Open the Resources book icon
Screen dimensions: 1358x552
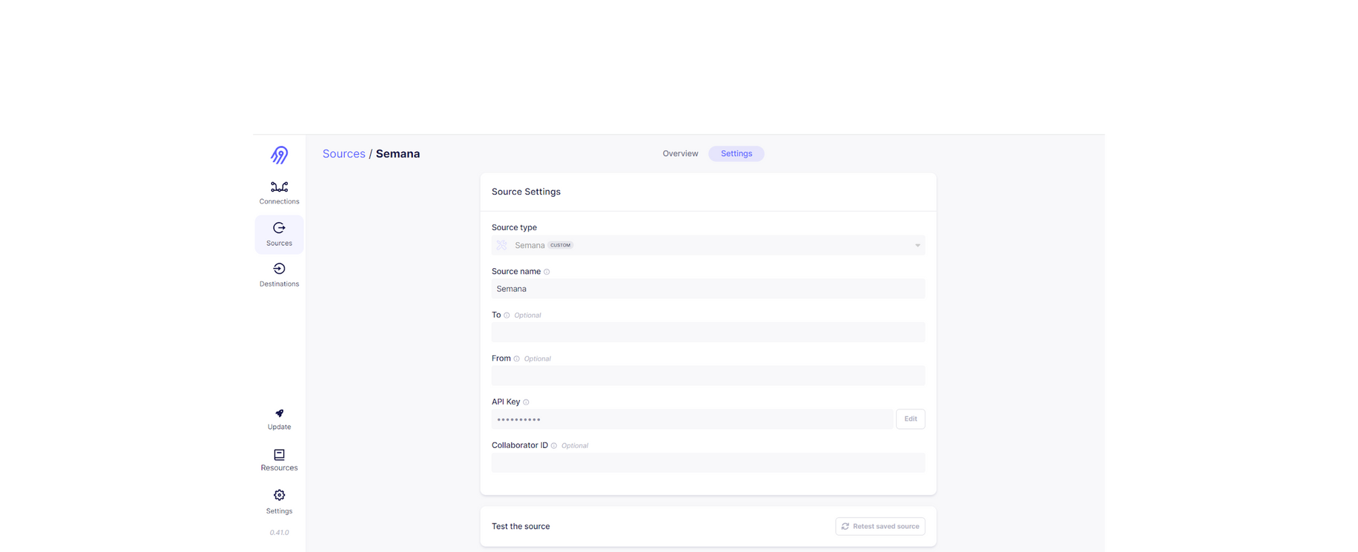click(279, 455)
